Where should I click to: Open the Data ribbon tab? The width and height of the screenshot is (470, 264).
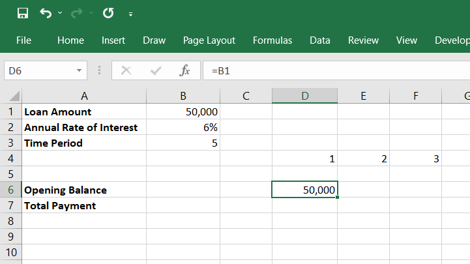tap(320, 40)
